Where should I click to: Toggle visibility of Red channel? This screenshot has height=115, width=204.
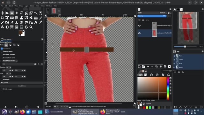pos(174,56)
